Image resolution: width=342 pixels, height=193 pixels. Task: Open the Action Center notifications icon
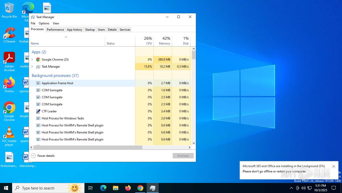(334, 188)
